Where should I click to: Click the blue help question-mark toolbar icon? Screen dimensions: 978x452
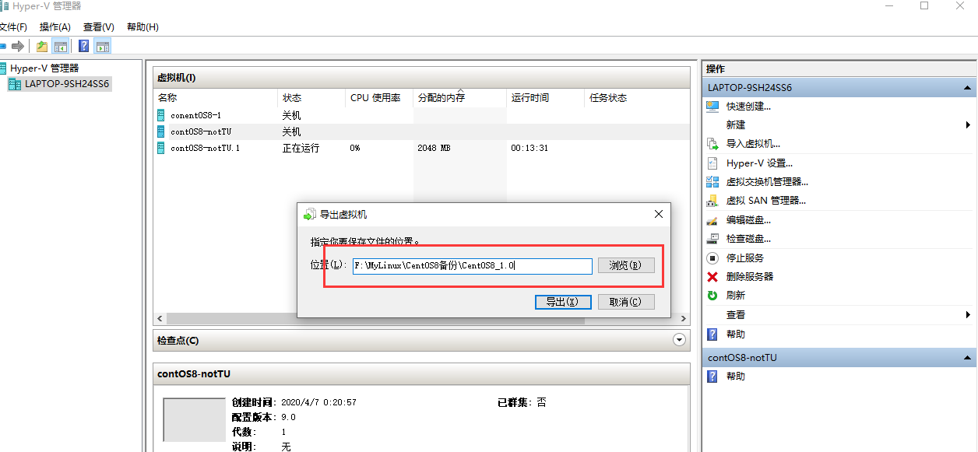83,47
